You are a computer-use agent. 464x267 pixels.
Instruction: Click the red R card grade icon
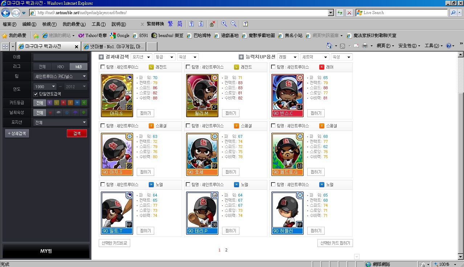tap(63, 103)
